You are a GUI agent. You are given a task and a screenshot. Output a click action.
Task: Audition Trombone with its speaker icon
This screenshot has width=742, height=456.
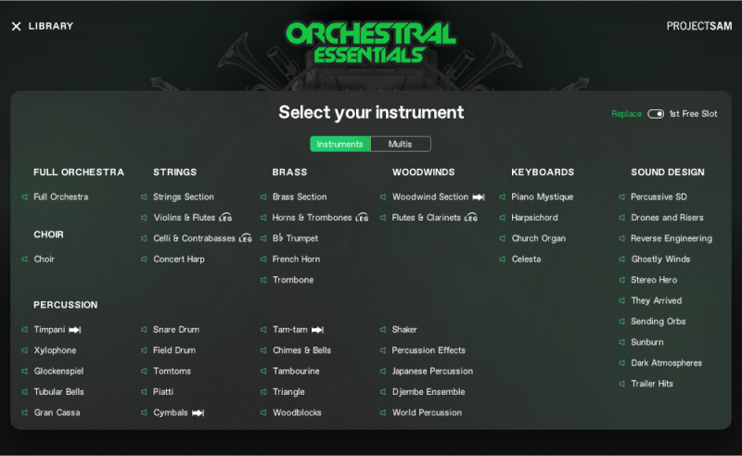pyautogui.click(x=263, y=280)
